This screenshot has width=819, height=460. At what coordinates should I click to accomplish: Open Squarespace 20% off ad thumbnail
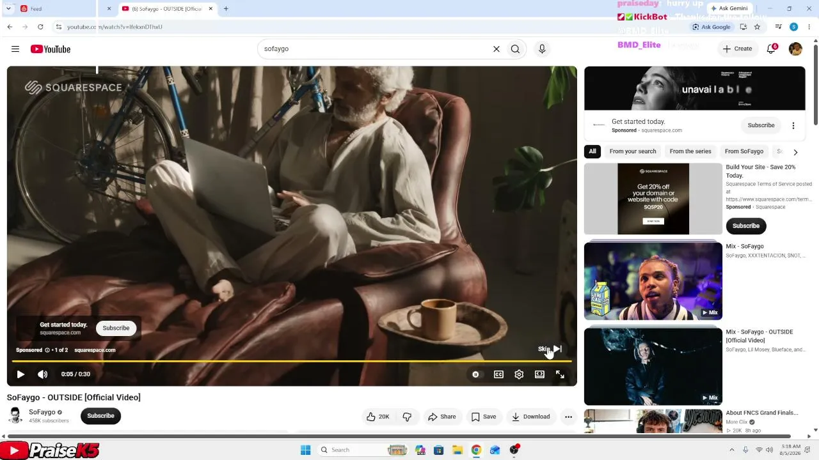click(x=653, y=199)
